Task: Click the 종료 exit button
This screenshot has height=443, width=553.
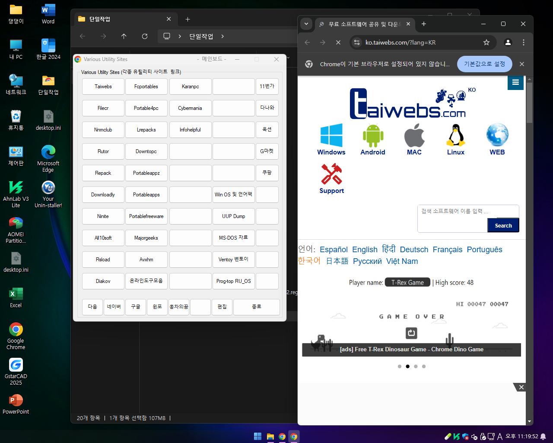Action: pos(257,307)
